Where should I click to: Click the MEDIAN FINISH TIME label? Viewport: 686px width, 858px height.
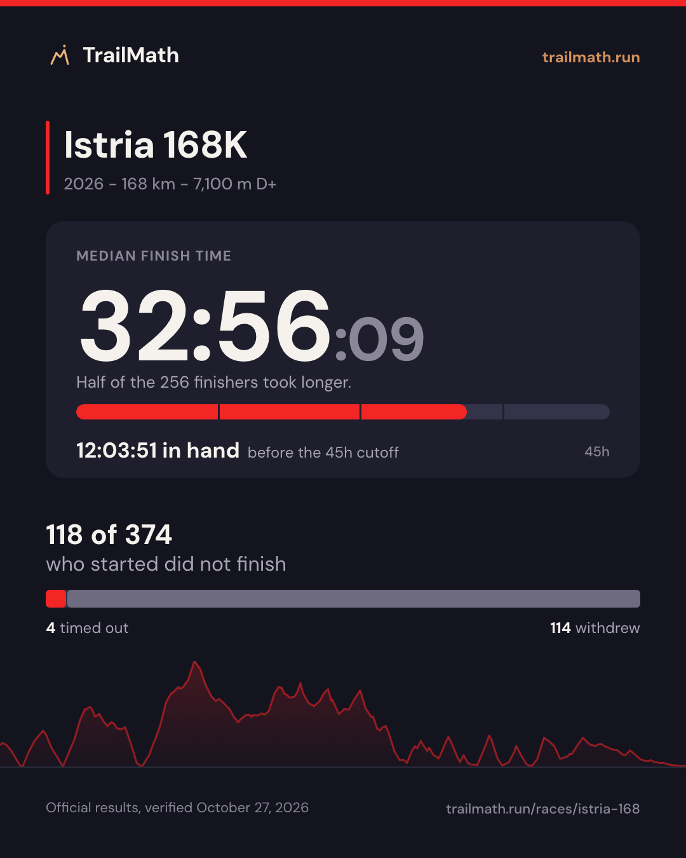pos(154,255)
